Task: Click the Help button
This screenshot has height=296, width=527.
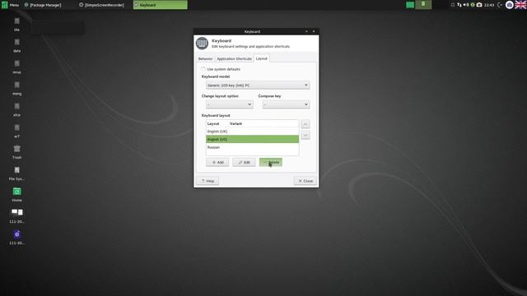Action: point(208,181)
